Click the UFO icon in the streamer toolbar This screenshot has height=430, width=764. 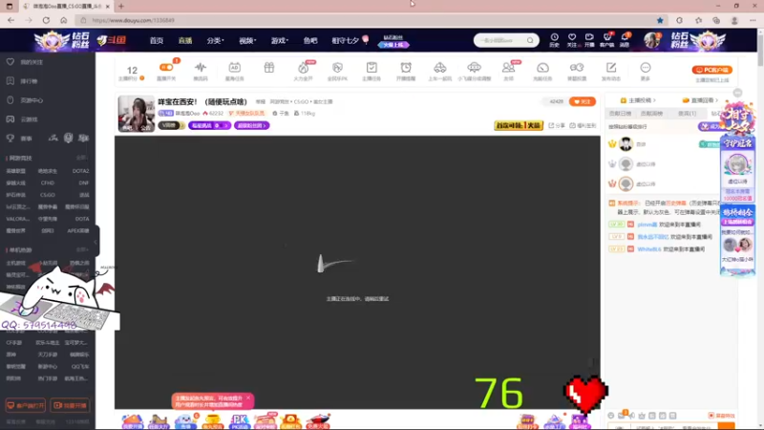pos(474,67)
